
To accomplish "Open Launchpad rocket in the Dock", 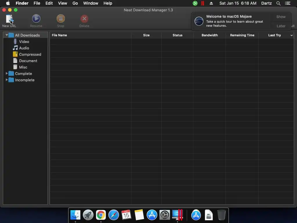I will (88, 215).
